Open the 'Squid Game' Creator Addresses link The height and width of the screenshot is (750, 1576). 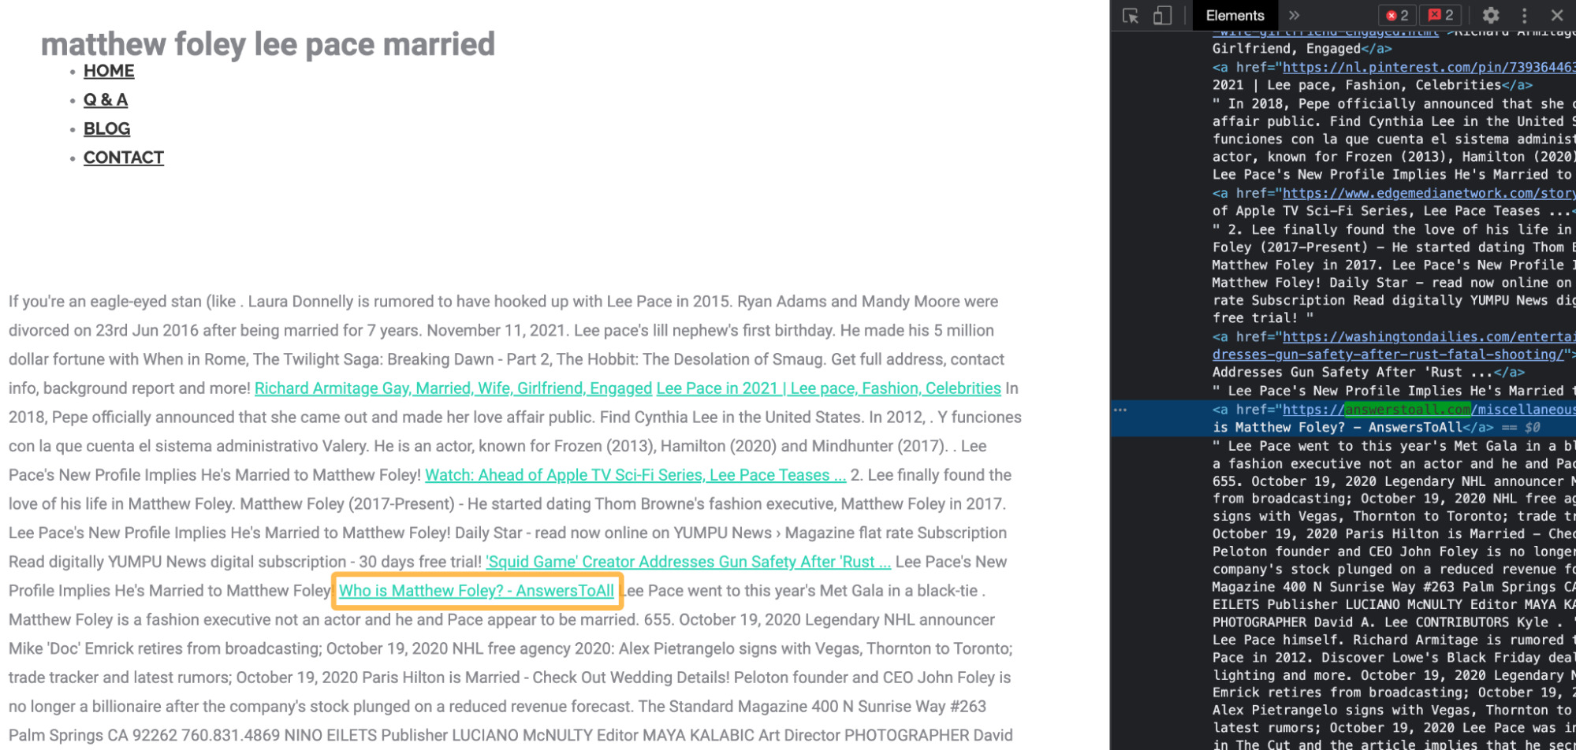tap(687, 562)
